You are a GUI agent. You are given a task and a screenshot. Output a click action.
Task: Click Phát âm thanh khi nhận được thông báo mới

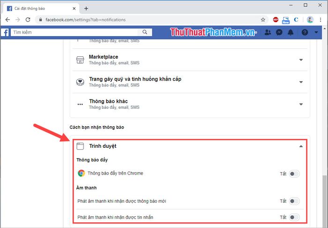[122, 201]
